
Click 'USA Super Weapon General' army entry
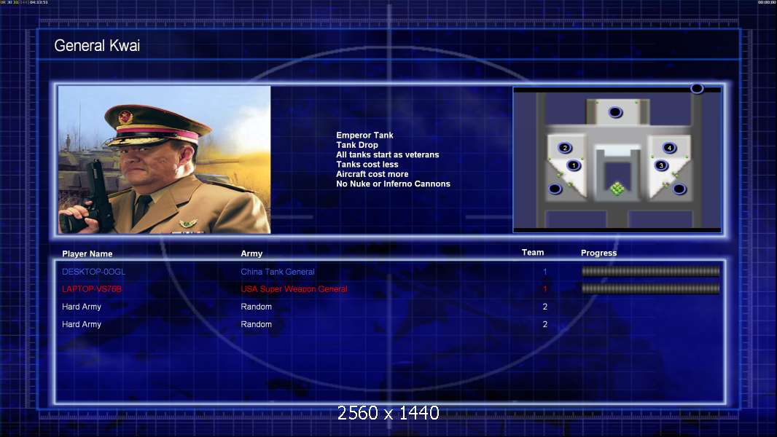pyautogui.click(x=294, y=289)
